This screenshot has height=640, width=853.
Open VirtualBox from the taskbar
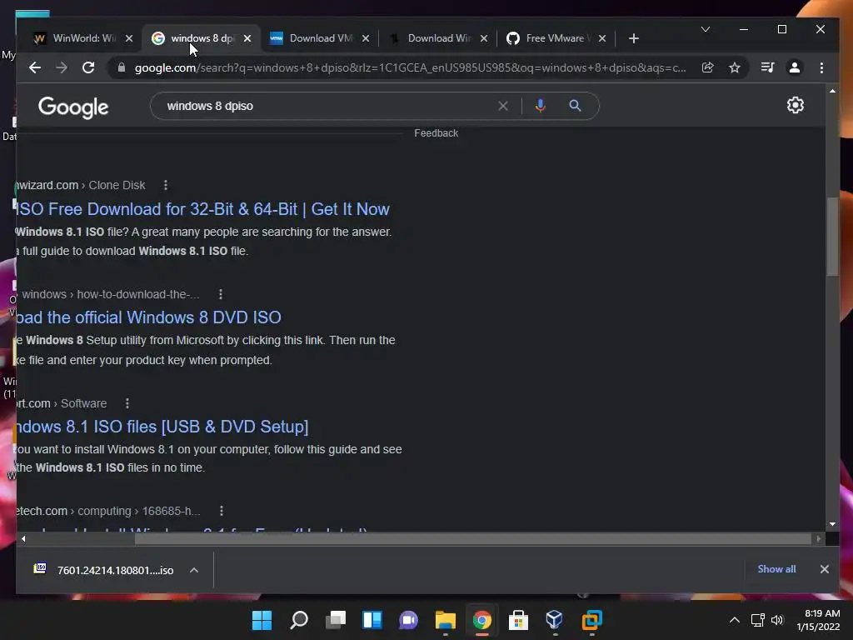coord(554,620)
